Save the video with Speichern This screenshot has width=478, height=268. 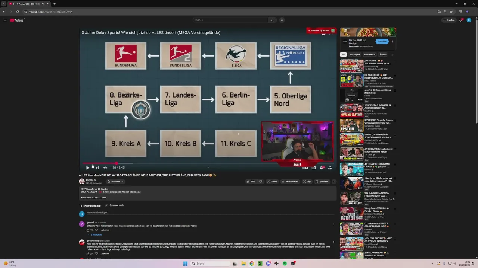click(x=322, y=182)
